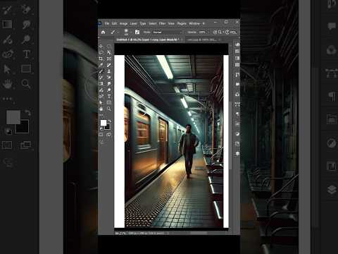
Task: Open the Layers panel from collapsed dock
Action: (237, 153)
